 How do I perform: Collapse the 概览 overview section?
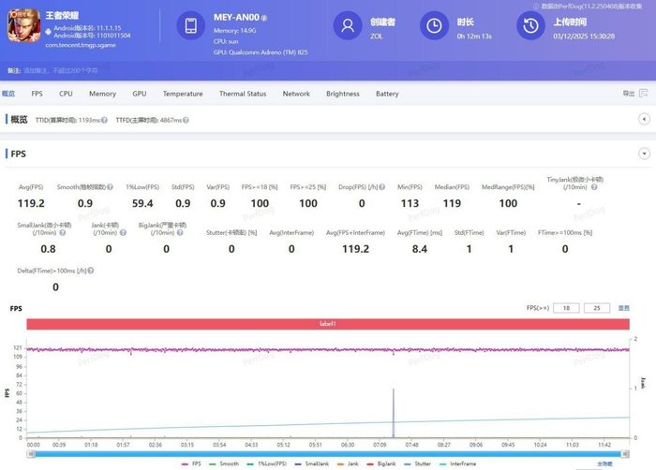(x=644, y=119)
